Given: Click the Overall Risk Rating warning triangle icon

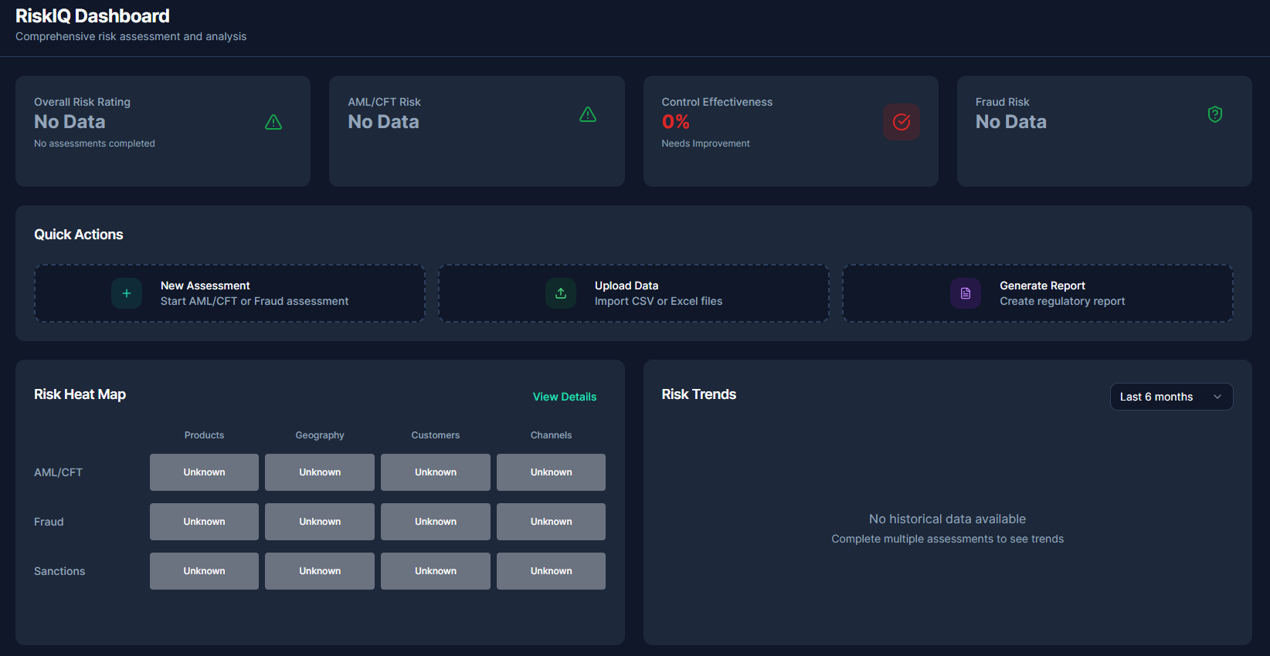Looking at the screenshot, I should pos(273,122).
